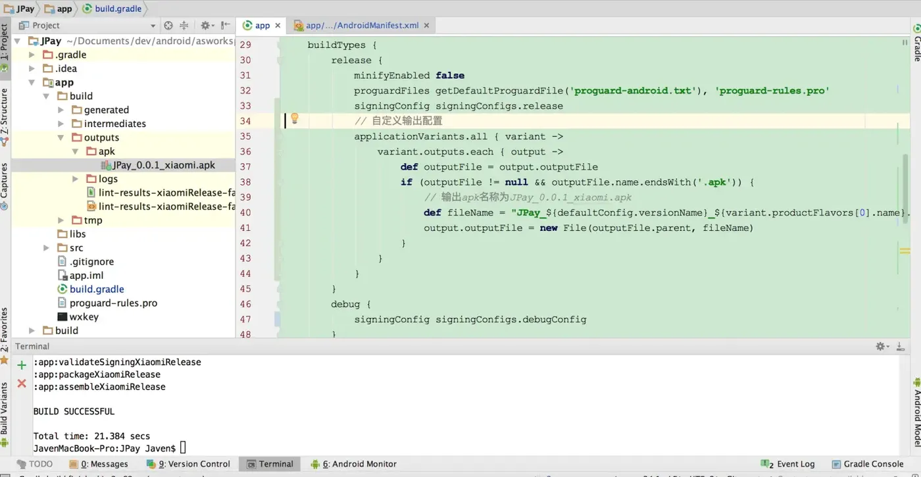The width and height of the screenshot is (921, 477).
Task: Click the JPay breadcrumb in navigation bar
Action: click(20, 9)
